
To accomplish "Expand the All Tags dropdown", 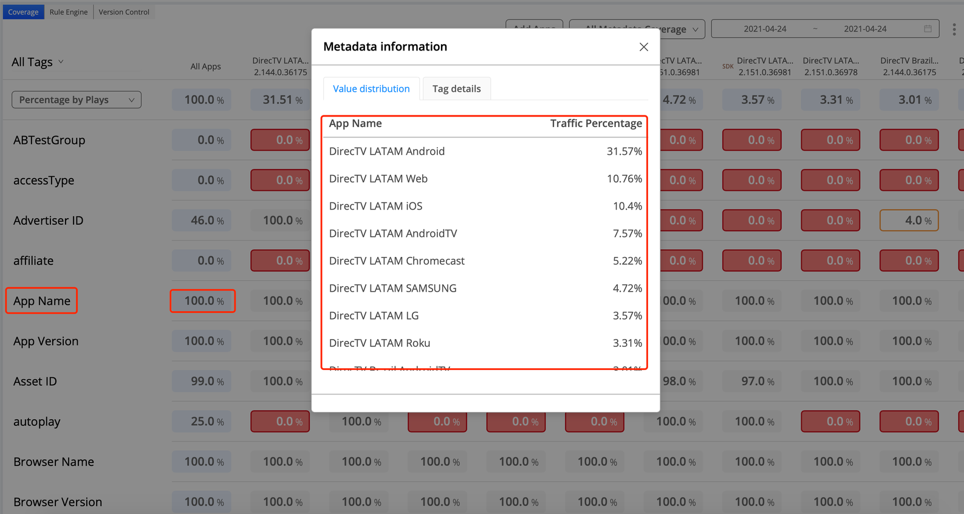I will click(x=38, y=62).
